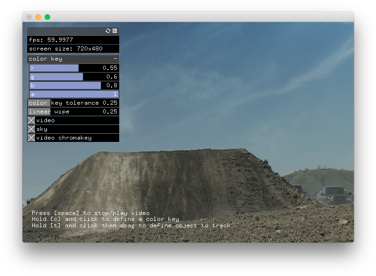Click the b channel slider
Viewport: 376px width, 276px height.
[73, 85]
